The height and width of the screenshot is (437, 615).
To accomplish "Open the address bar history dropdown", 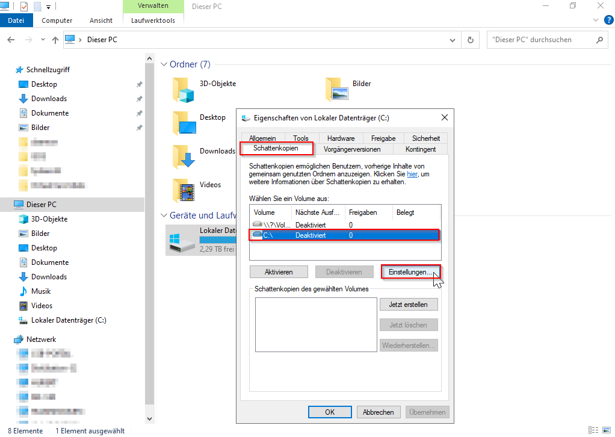I will [x=453, y=40].
